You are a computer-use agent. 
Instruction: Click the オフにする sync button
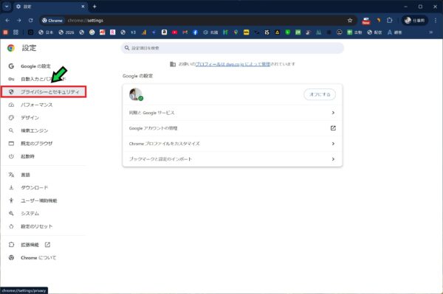pyautogui.click(x=320, y=94)
